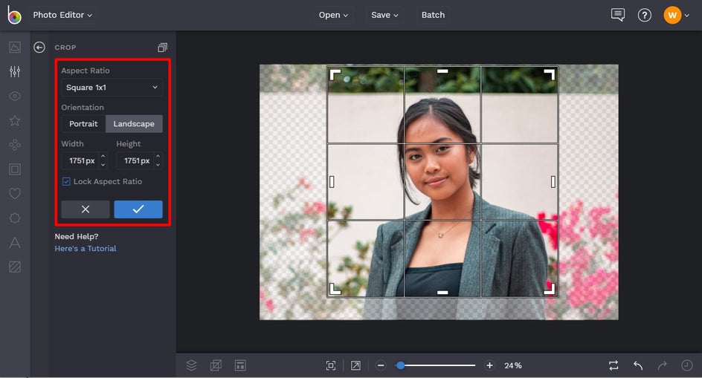Open the Touch Up eye tool
The image size is (702, 378).
[x=15, y=97]
